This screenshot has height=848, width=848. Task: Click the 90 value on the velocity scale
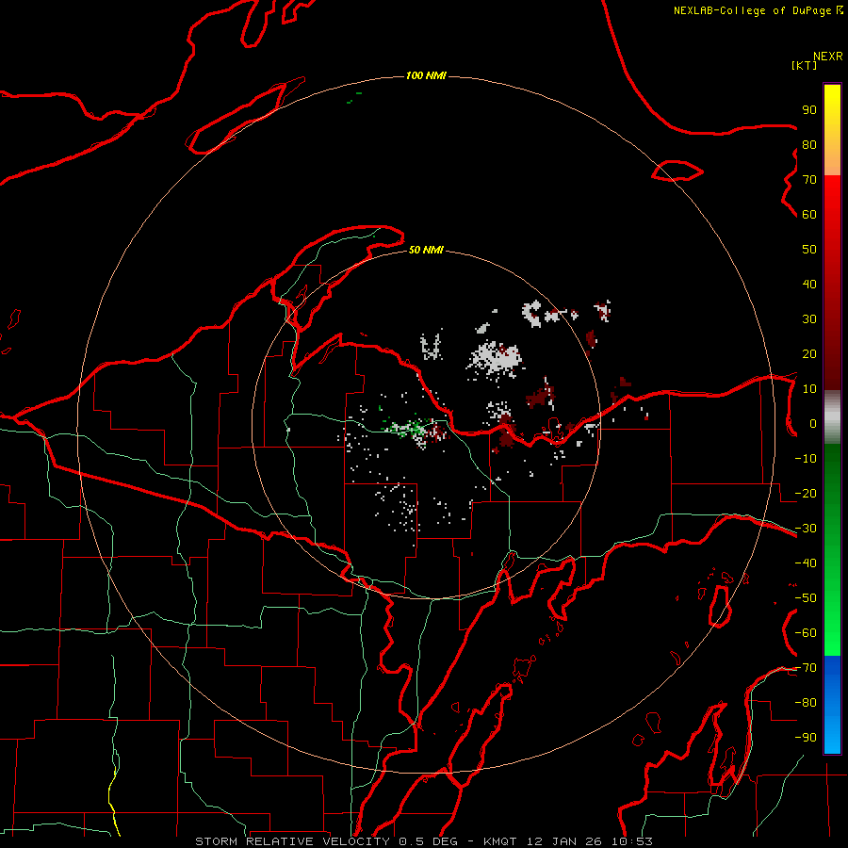(809, 110)
